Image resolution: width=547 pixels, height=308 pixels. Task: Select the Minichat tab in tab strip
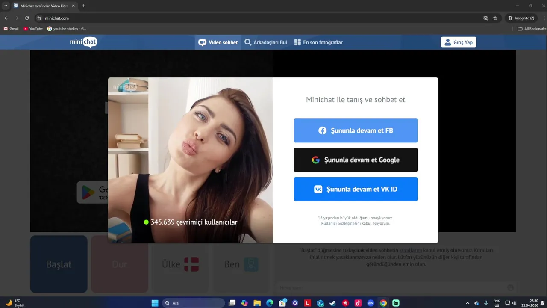(44, 6)
